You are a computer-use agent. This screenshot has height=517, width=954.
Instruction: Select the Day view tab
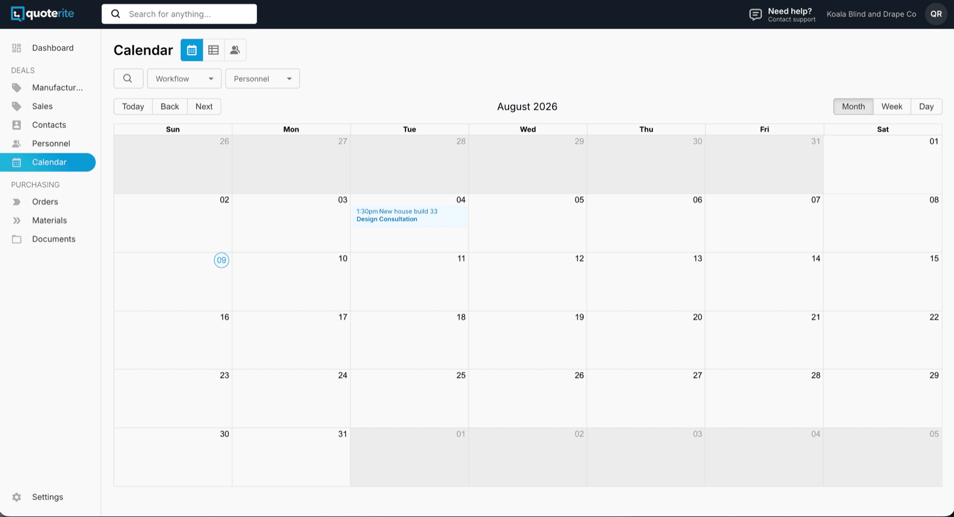(926, 106)
